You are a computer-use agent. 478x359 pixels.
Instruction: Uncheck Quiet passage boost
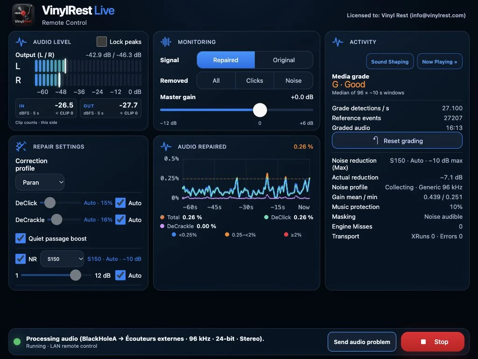[x=21, y=238]
